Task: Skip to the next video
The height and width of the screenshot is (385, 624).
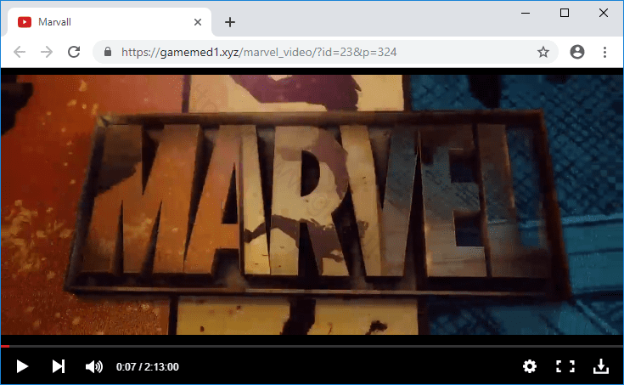Action: (58, 366)
